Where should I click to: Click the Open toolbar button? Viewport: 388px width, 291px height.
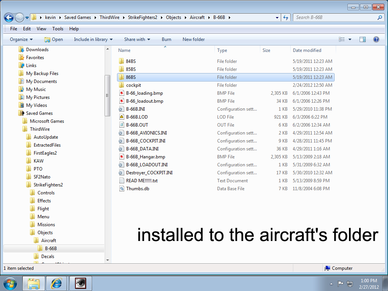click(53, 39)
